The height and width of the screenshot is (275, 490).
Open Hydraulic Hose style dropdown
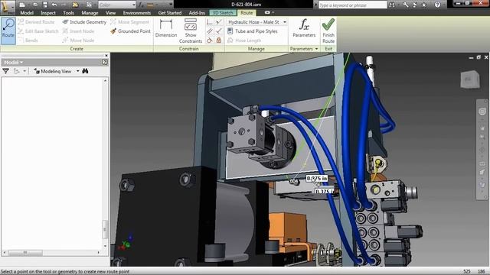[x=256, y=22]
